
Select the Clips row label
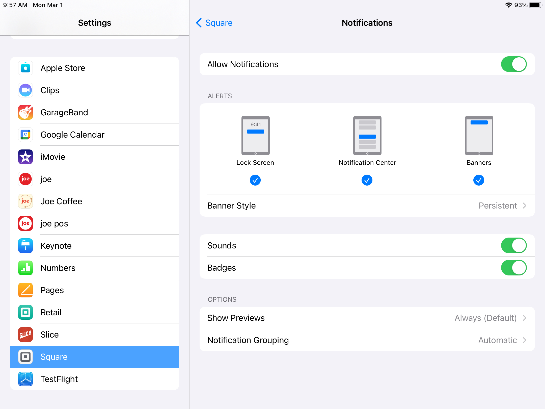point(50,90)
